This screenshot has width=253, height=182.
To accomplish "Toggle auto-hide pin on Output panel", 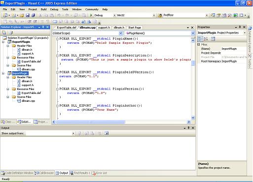I will 188,128.
